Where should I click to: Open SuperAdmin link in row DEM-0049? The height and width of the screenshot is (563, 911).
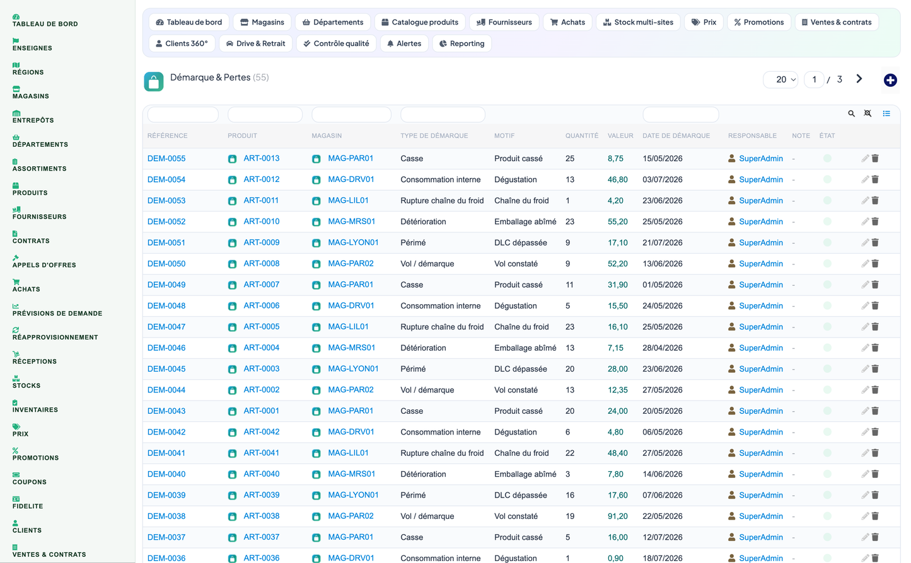[761, 285]
